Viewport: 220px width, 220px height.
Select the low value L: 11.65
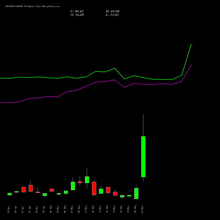click(x=112, y=15)
